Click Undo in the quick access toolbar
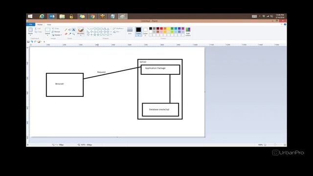The width and height of the screenshot is (313, 176). 32,42
